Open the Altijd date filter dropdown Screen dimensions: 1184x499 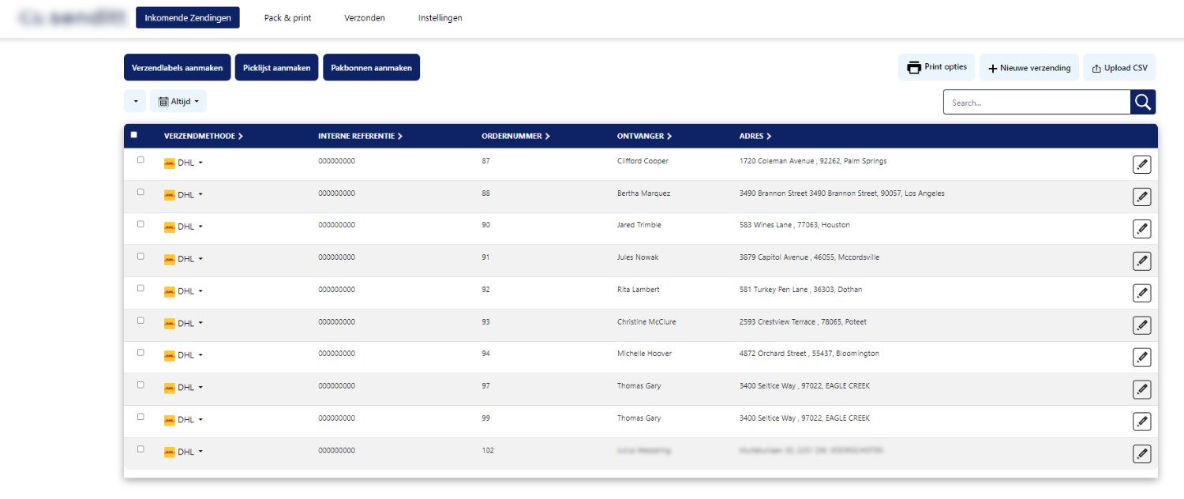[178, 101]
